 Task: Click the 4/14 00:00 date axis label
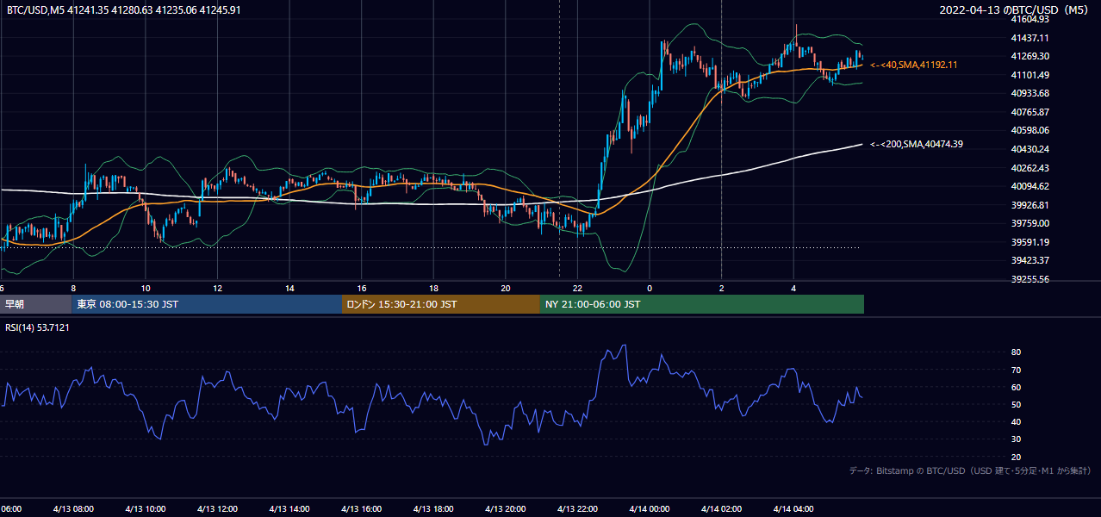coord(650,508)
